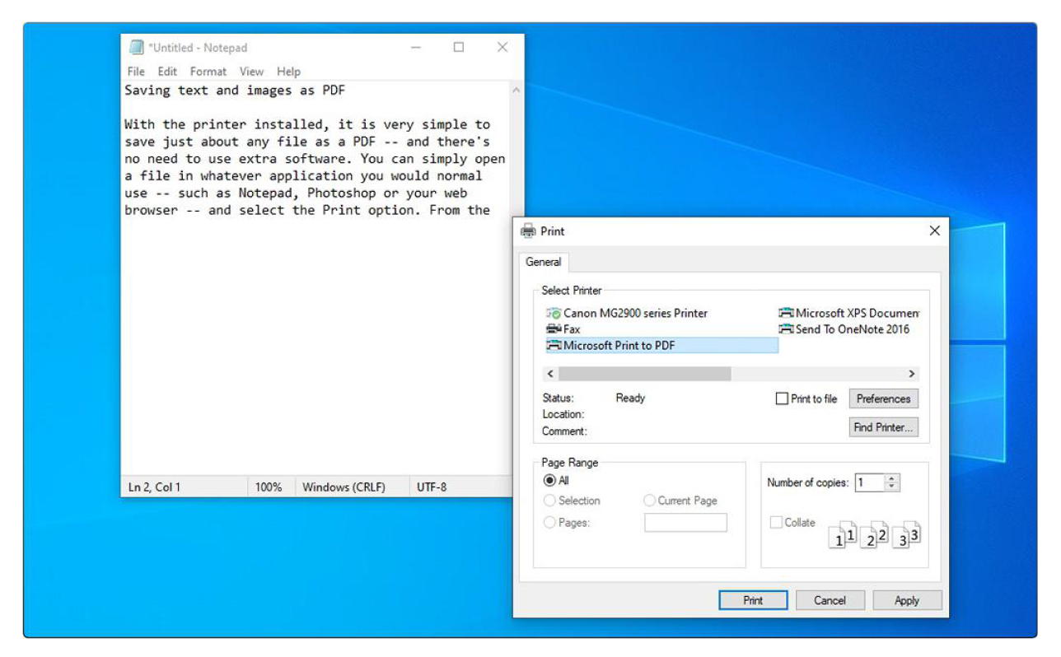Select the All page range radio button
1061x657 pixels.
[549, 480]
